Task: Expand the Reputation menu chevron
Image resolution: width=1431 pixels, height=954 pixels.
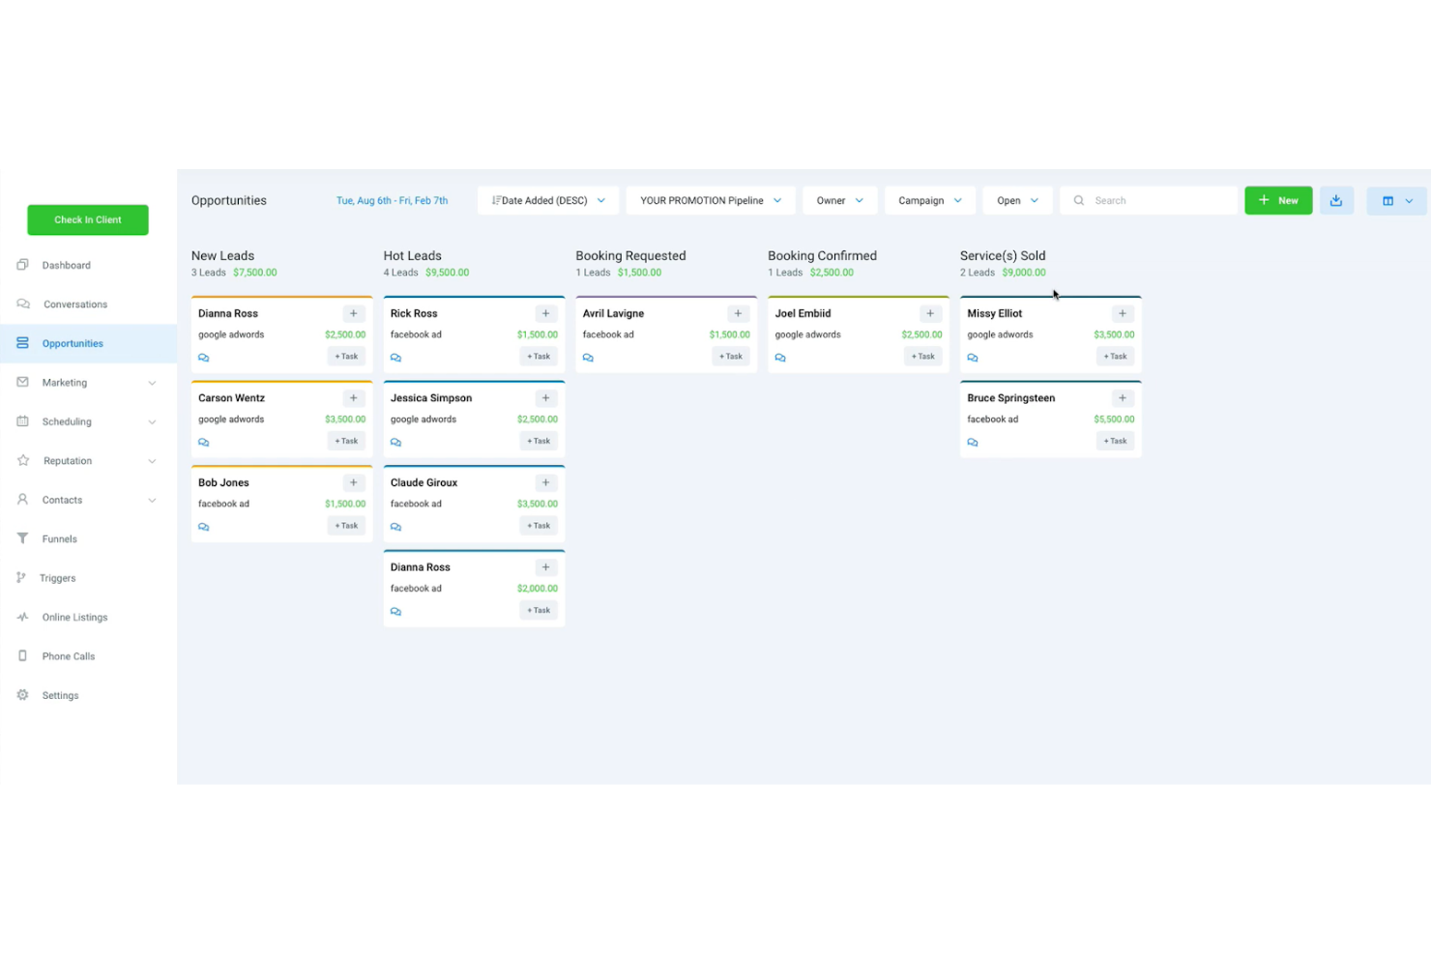Action: coord(152,461)
